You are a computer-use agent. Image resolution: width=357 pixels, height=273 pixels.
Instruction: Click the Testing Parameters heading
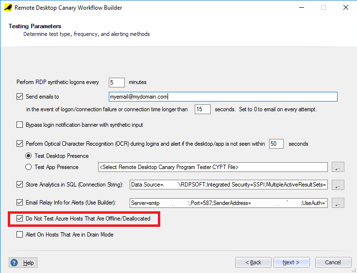35,26
